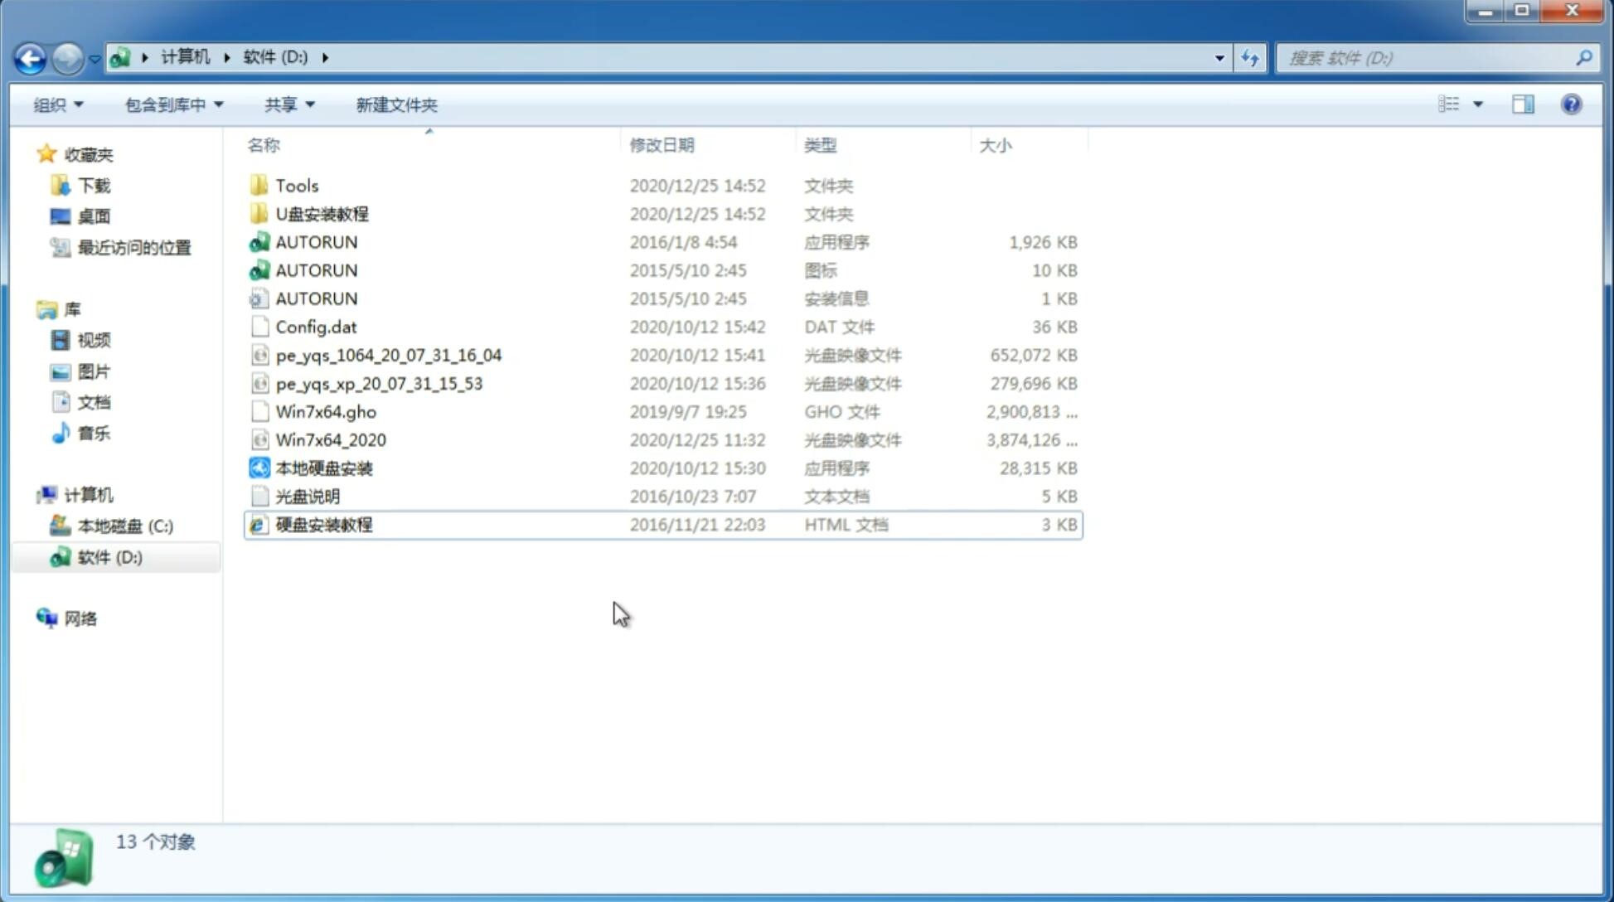Open Win7x64.gho GHO file
1614x902 pixels.
(x=326, y=411)
